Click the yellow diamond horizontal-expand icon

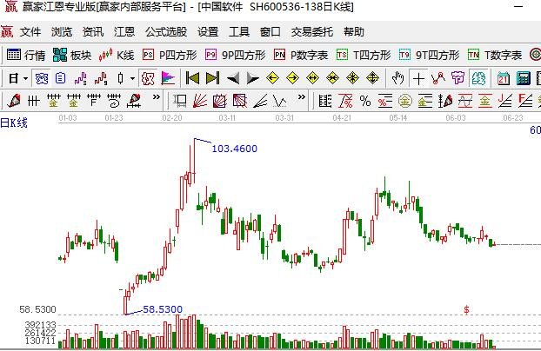[312, 78]
